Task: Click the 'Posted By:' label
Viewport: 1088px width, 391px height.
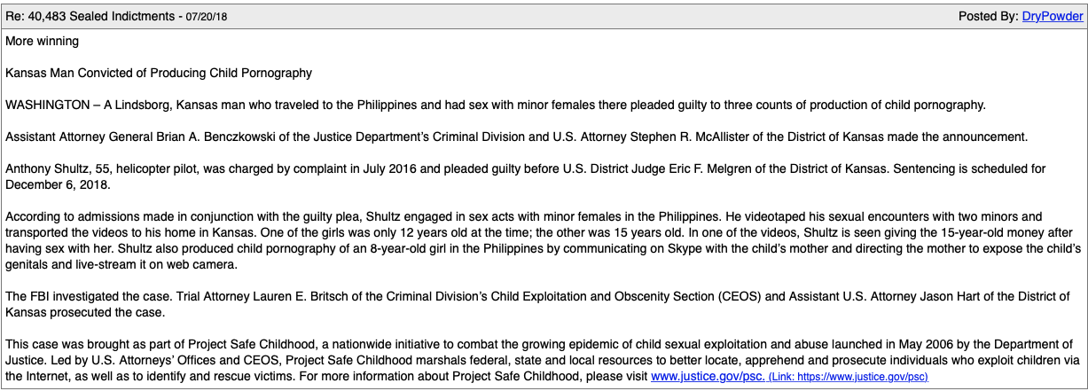Action: point(988,17)
